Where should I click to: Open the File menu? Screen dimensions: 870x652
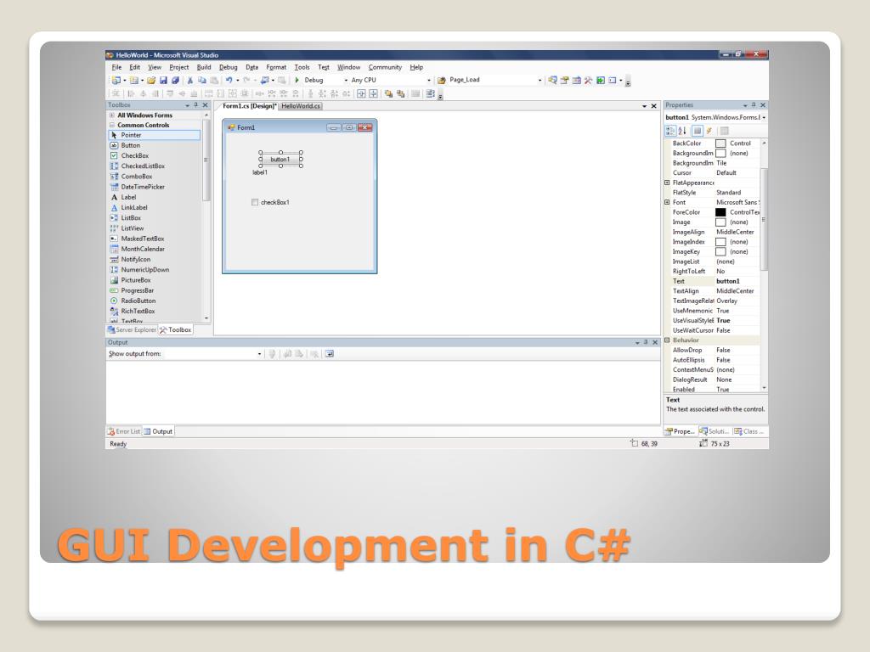tap(116, 68)
